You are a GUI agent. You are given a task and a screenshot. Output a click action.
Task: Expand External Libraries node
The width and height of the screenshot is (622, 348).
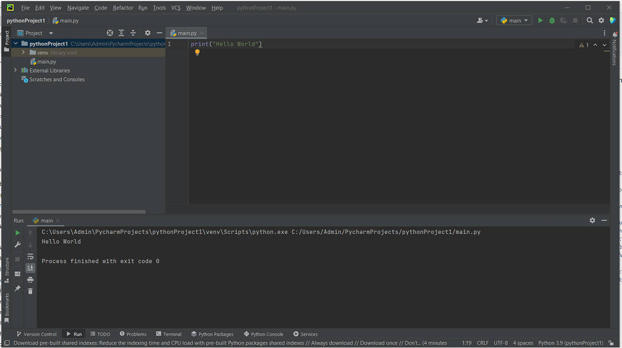[16, 70]
